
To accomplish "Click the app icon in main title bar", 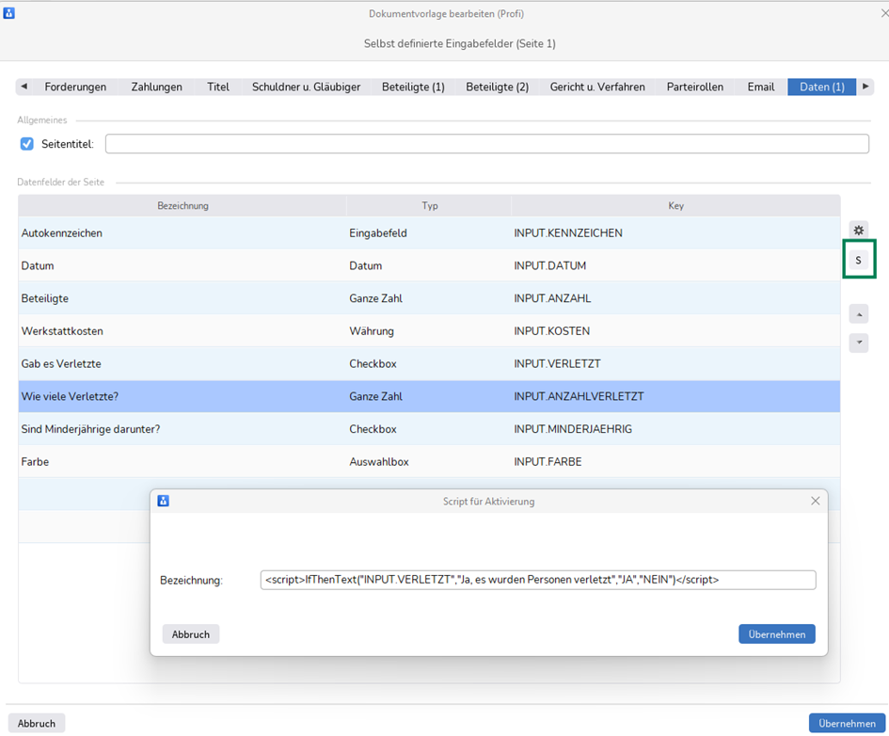I will 8,13.
